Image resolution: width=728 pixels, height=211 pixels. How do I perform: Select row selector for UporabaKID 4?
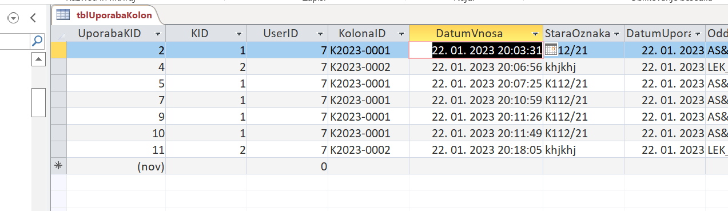coord(59,67)
